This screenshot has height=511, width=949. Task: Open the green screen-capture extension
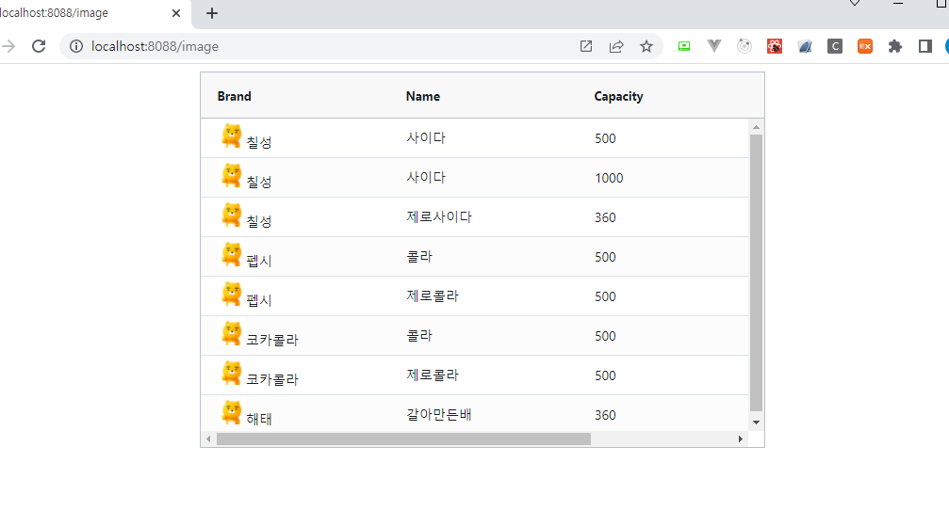tap(684, 46)
